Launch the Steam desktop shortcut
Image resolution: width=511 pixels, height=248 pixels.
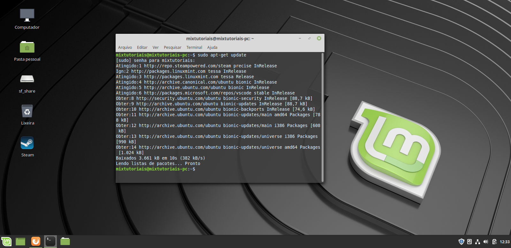click(27, 143)
